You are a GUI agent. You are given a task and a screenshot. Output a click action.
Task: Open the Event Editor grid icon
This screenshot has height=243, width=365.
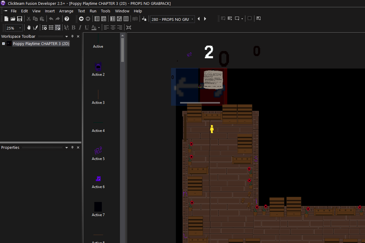119,19
